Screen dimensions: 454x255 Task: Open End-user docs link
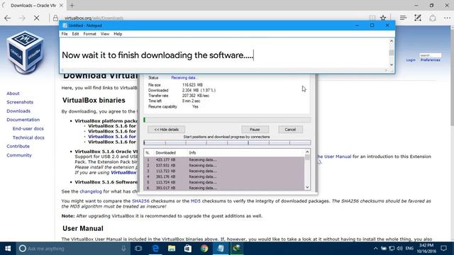coord(28,129)
